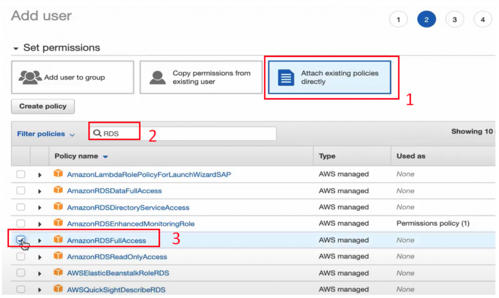
Task: Click the magnifier search icon in the filter box
Action: point(97,133)
